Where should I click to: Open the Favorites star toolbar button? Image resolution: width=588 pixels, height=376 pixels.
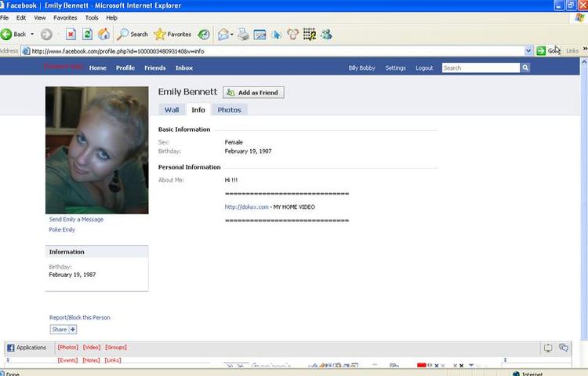coord(173,35)
